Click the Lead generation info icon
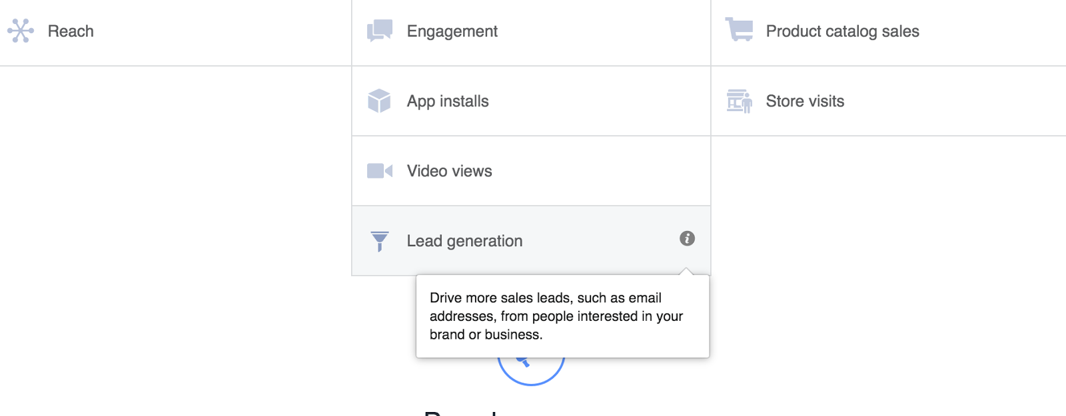This screenshot has width=1066, height=416. coord(687,238)
